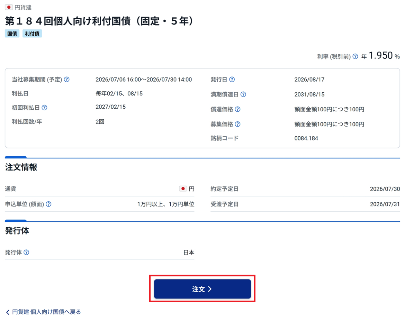Click 償還価格 value 額面金額100円につき100円

(329, 109)
